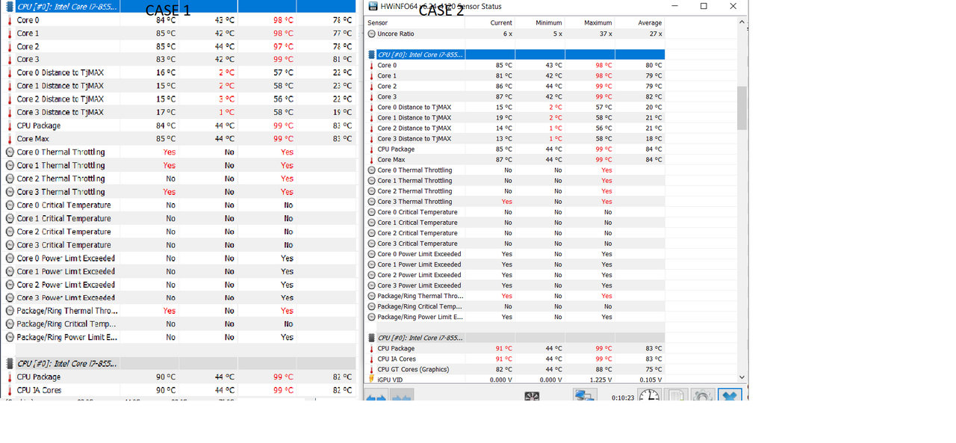956x443 pixels.
Task: Click the red Yes value of Core 3 Thermal Throttling, HWiNFO64
Action: 507,202
